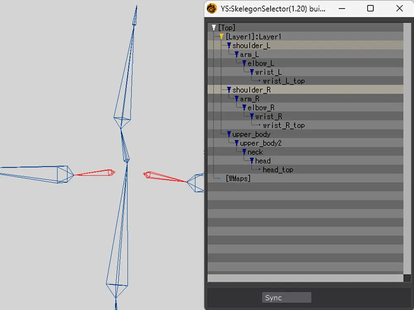Select the wrist_R_top item
The image size is (414, 310).
(x=284, y=126)
